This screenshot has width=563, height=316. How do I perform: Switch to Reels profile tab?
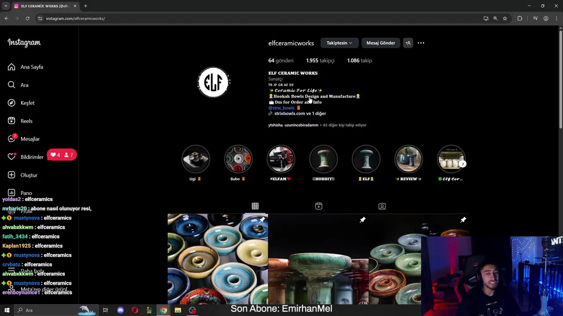[319, 206]
